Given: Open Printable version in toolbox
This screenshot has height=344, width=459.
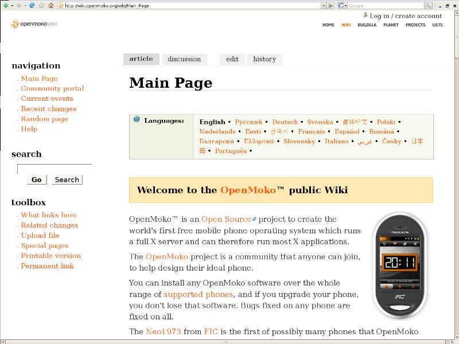Looking at the screenshot, I should pyautogui.click(x=50, y=256).
